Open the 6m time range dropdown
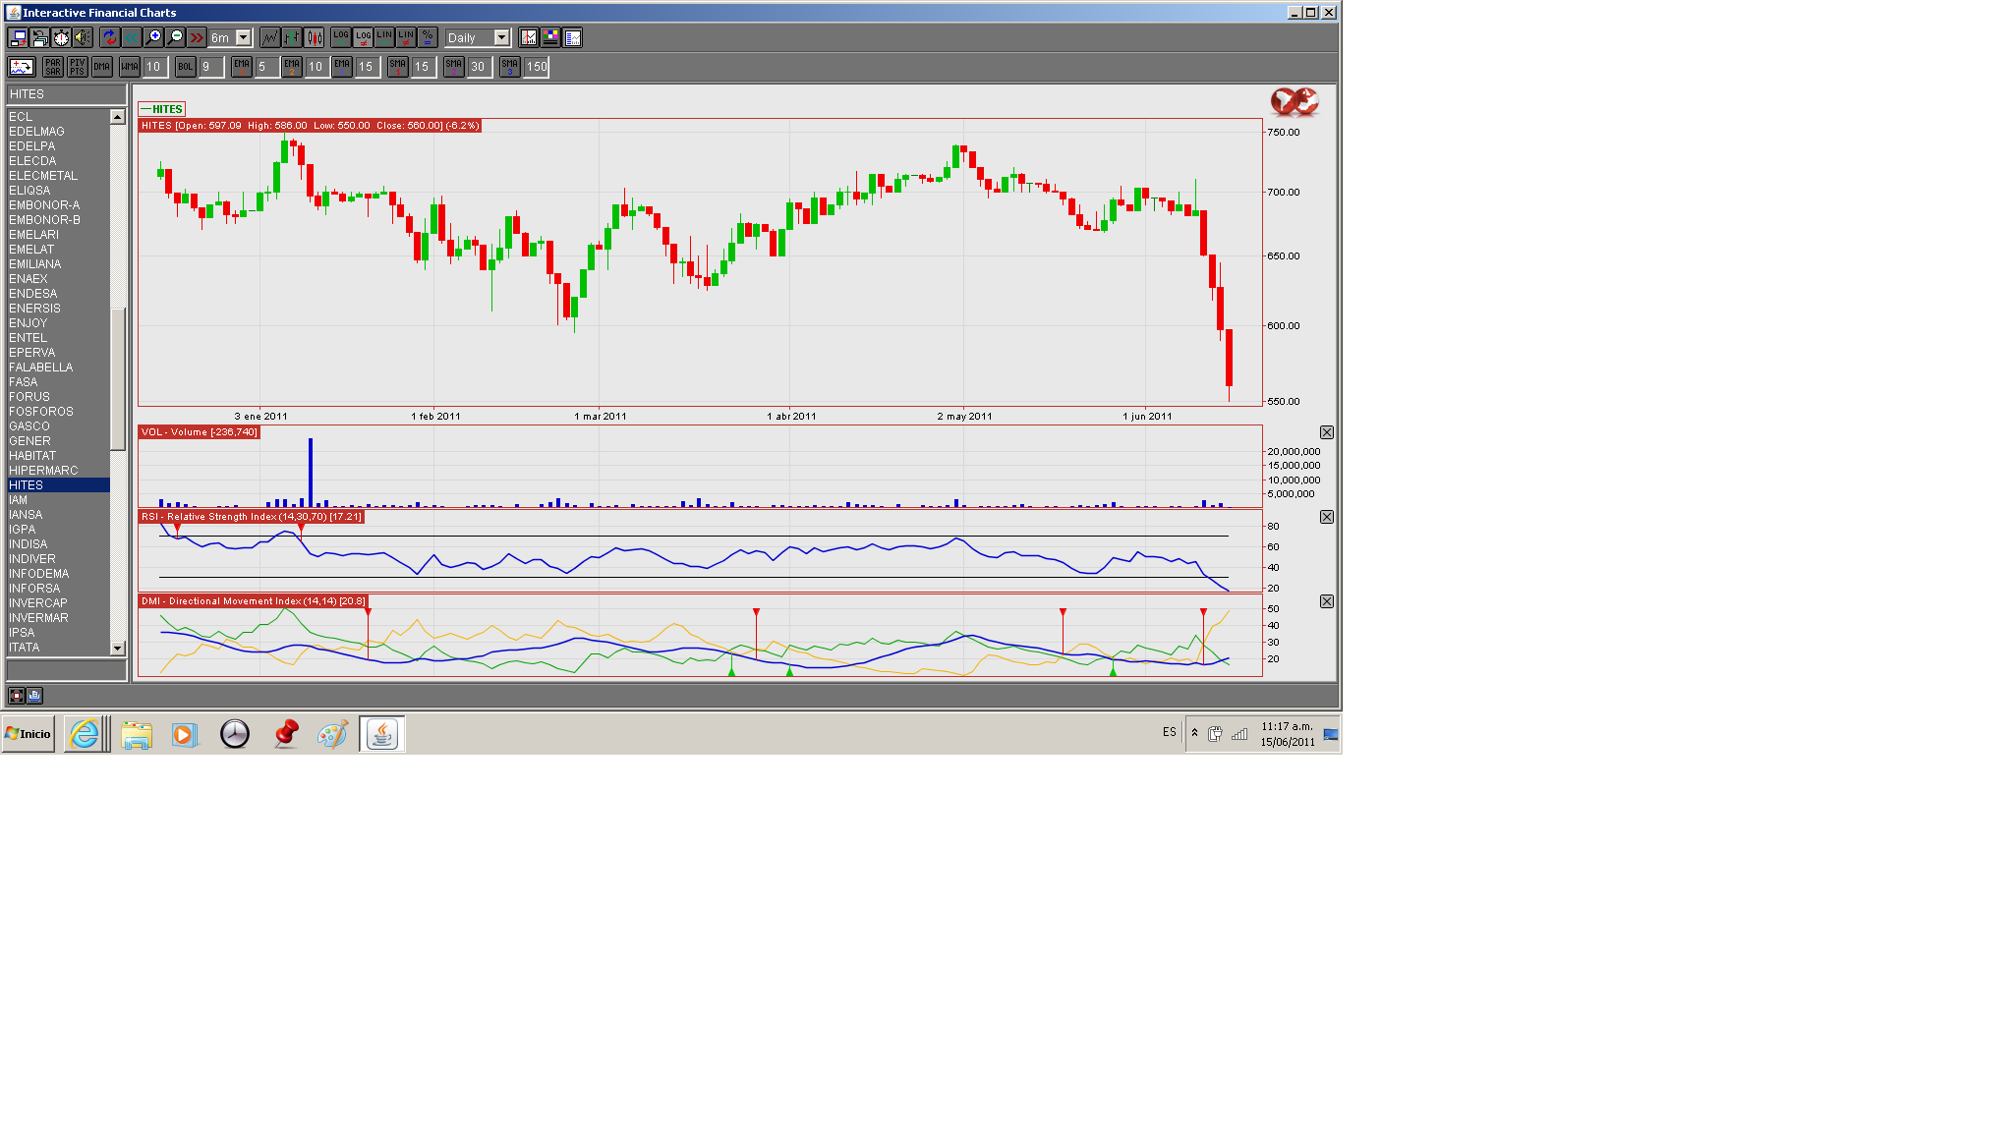This screenshot has width=2014, height=1132. coord(243,37)
